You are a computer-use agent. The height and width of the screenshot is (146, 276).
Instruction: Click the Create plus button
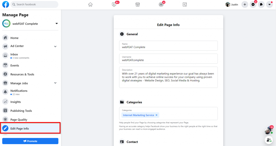(245, 4)
